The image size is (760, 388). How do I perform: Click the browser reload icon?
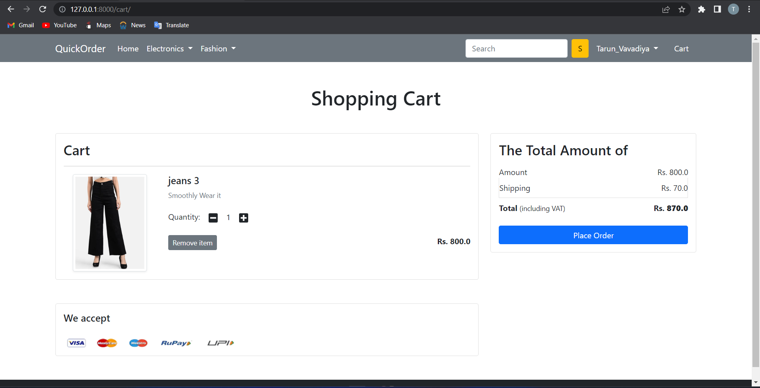point(42,9)
